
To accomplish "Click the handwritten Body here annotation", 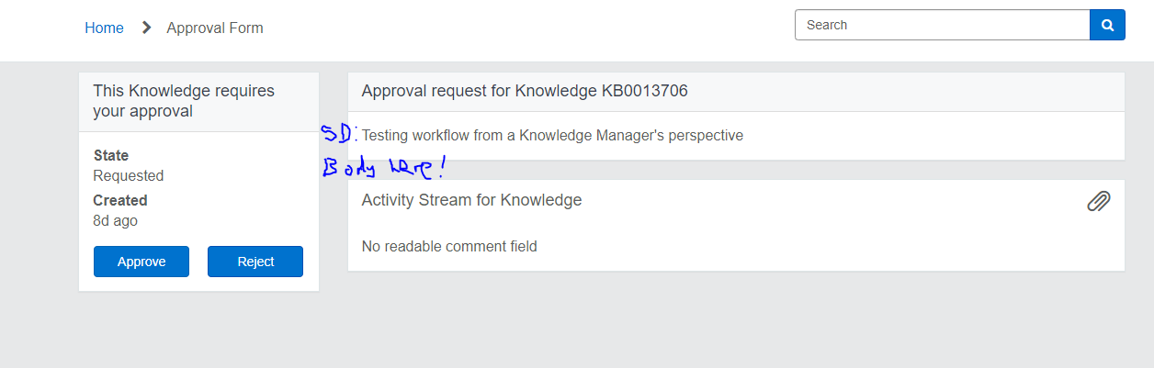I will click(383, 169).
